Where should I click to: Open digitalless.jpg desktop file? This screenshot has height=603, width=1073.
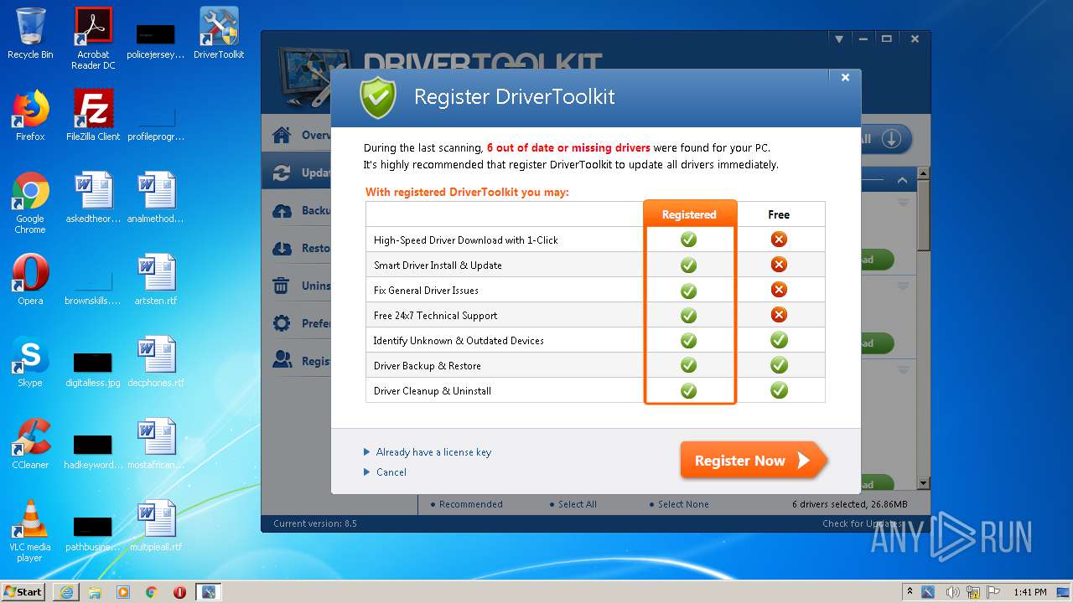point(93,367)
